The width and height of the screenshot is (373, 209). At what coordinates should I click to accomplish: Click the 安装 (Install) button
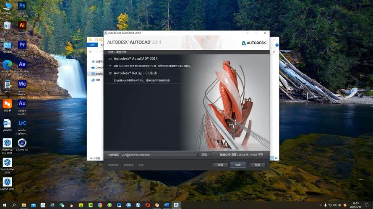tap(238, 165)
